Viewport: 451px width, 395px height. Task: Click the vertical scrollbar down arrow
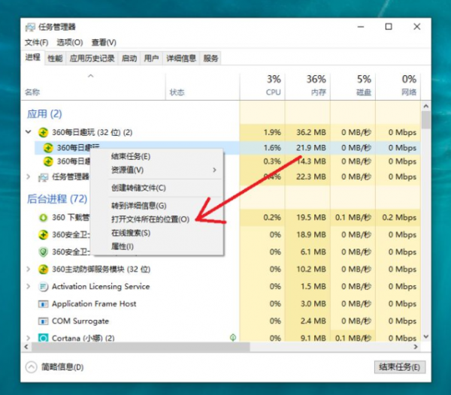click(x=426, y=336)
